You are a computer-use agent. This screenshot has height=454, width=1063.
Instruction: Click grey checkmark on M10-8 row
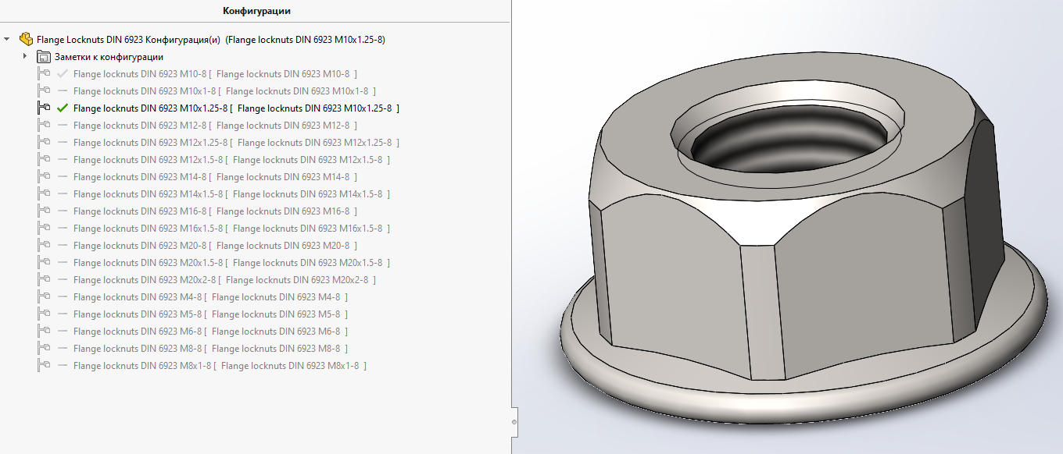click(63, 73)
